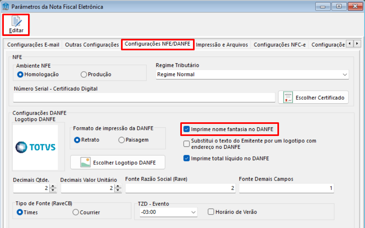Click the certificate icon on Escolher Certificado

(288, 97)
